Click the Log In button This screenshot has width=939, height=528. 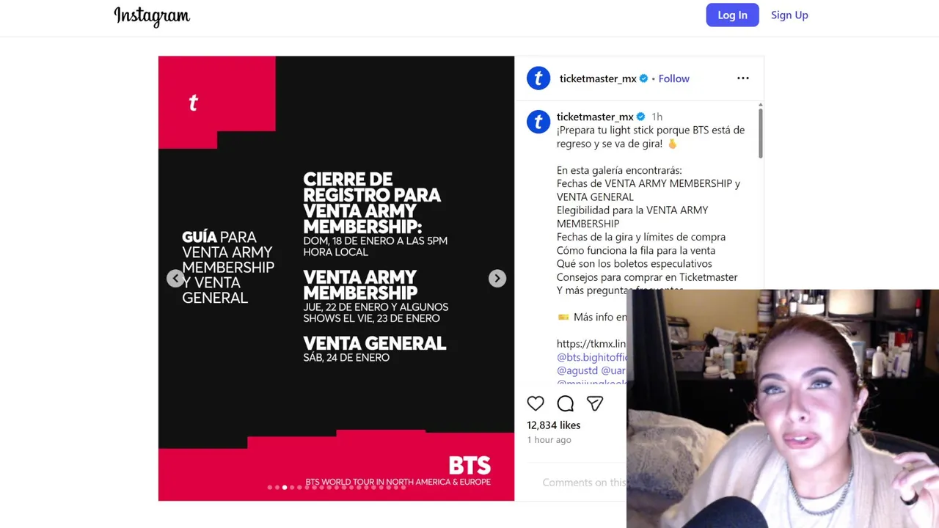click(x=732, y=15)
